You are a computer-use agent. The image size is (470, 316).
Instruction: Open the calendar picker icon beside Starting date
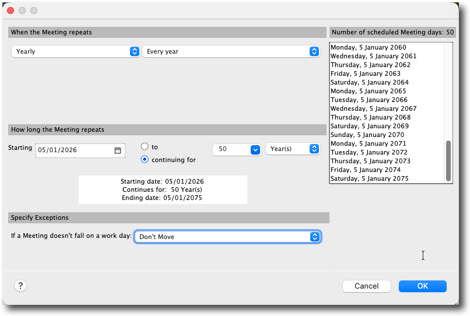coord(117,150)
